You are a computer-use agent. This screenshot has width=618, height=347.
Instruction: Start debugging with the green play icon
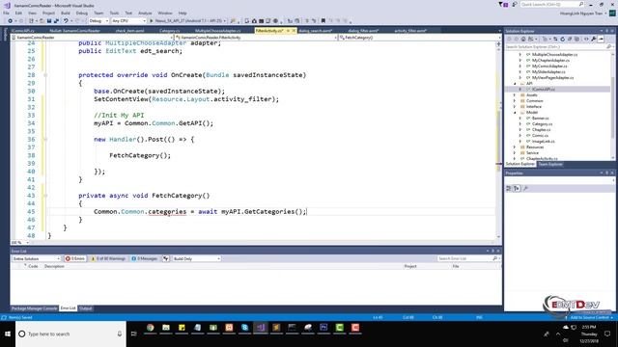pos(151,21)
